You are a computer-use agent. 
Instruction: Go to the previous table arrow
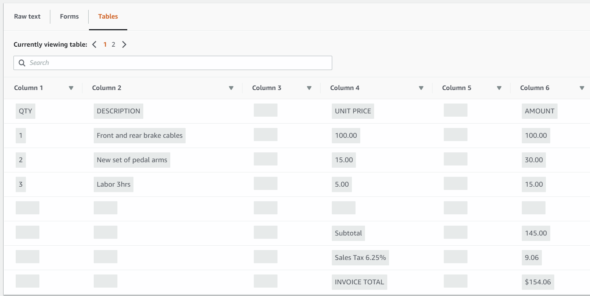(x=94, y=44)
